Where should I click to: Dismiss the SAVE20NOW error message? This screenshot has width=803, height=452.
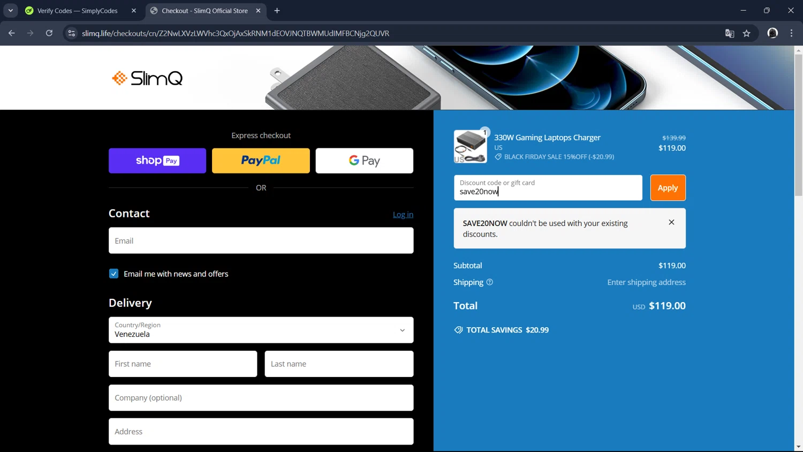671,222
